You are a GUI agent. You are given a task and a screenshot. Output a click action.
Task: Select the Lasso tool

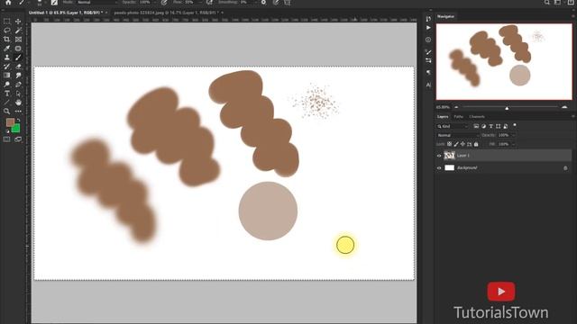point(6,31)
